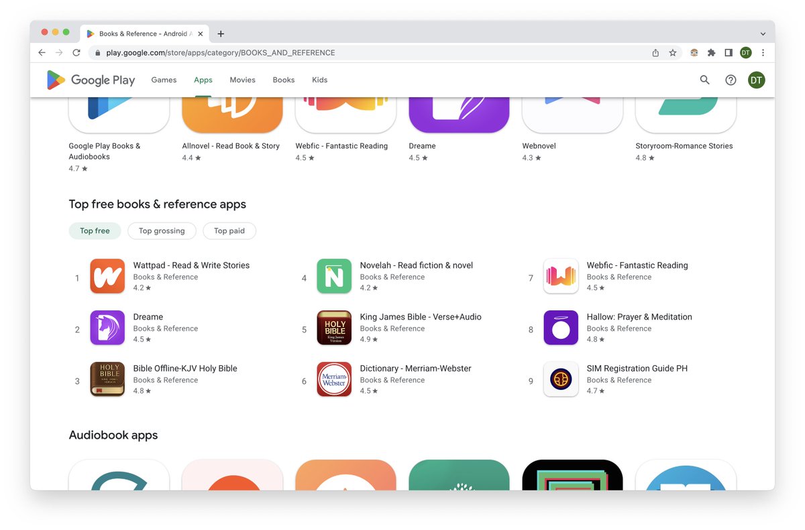
Task: Open SIM Registration Guide PH link
Action: point(637,369)
